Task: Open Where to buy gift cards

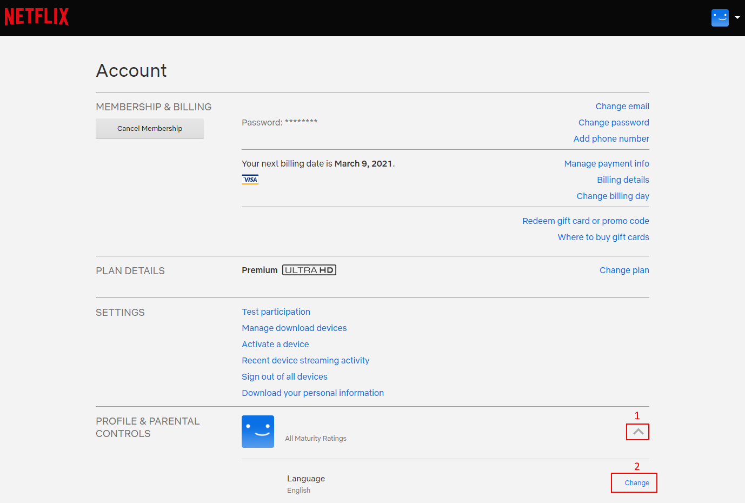Action: tap(603, 237)
